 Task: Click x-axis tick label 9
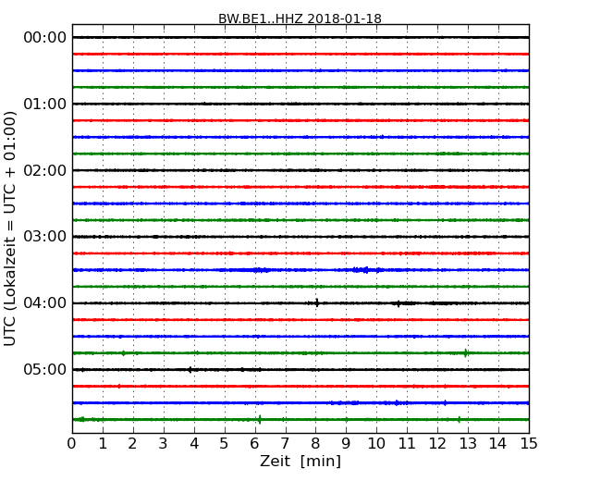tap(346, 444)
